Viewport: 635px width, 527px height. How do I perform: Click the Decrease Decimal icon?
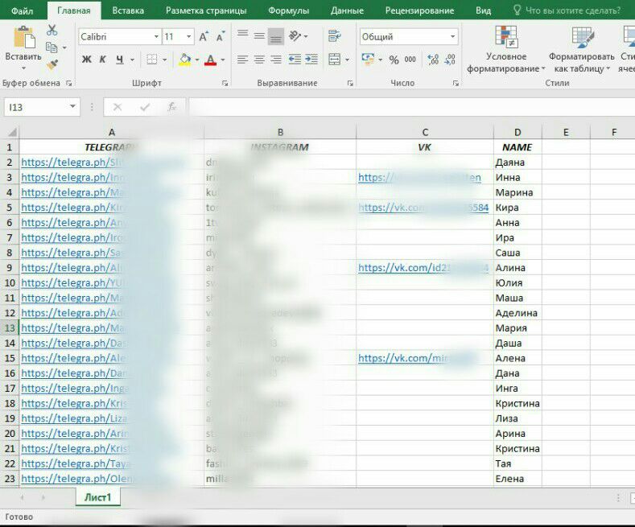[450, 60]
